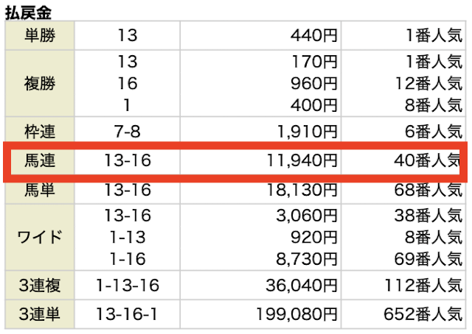The height and width of the screenshot is (334, 472).
Task: Click the 1-13-16 trio combination
Action: (127, 285)
